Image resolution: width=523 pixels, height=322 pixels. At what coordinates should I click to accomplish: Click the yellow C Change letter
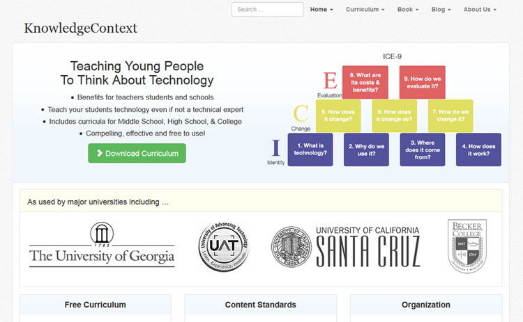301,113
